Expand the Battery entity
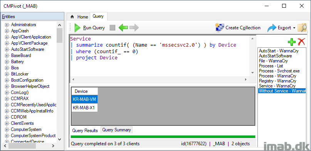 [x=7, y=62]
